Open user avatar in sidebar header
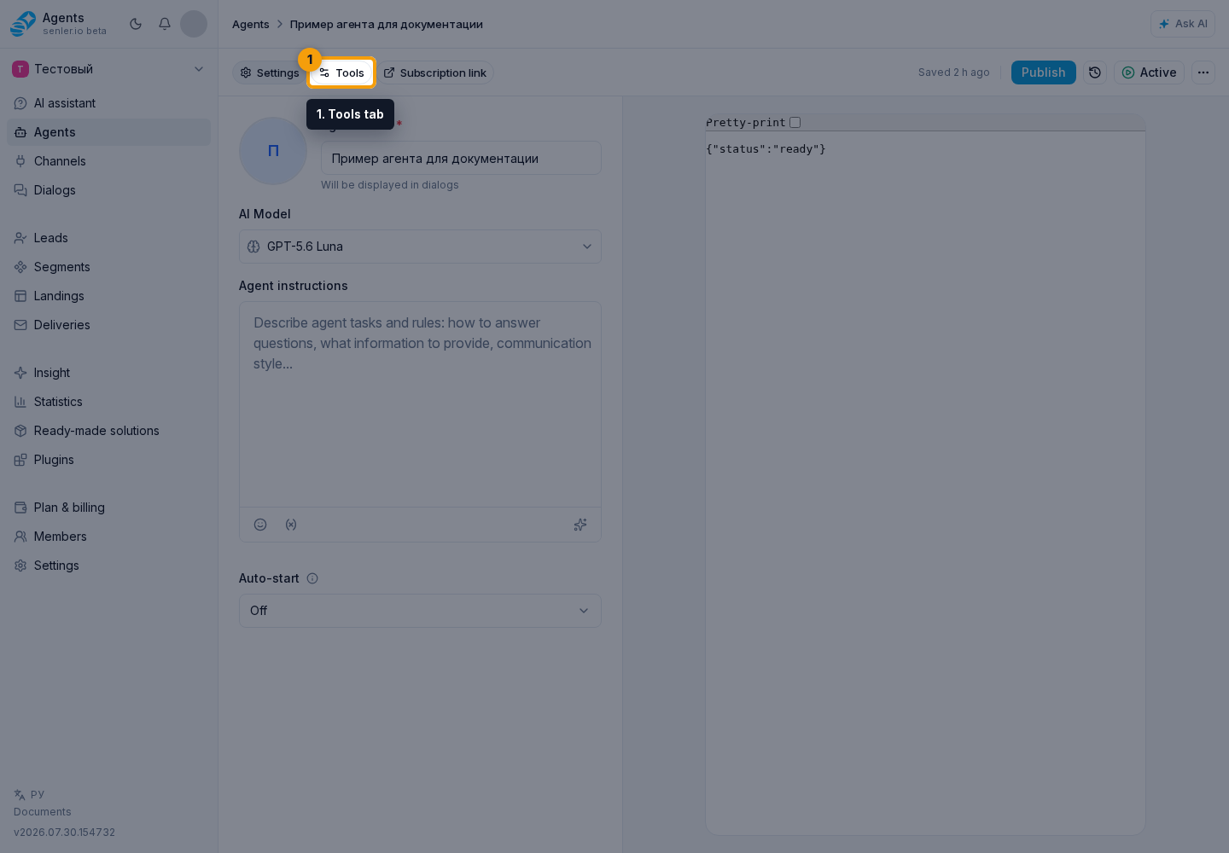Image resolution: width=1229 pixels, height=853 pixels. pyautogui.click(x=194, y=24)
